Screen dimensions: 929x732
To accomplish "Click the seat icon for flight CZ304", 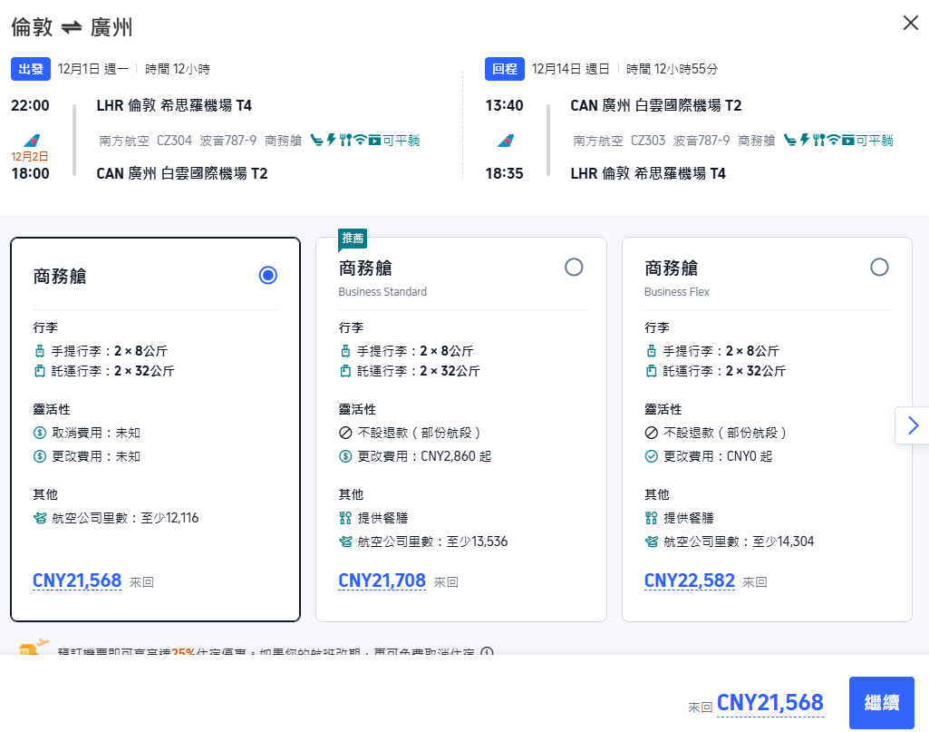I will coord(317,140).
